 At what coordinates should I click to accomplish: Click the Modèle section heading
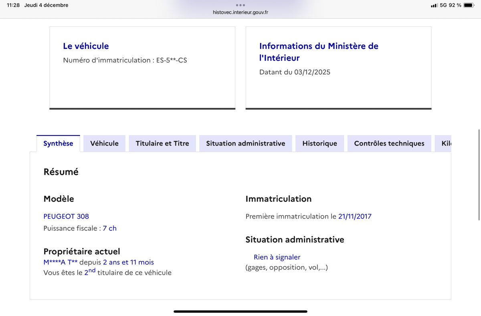pos(59,199)
